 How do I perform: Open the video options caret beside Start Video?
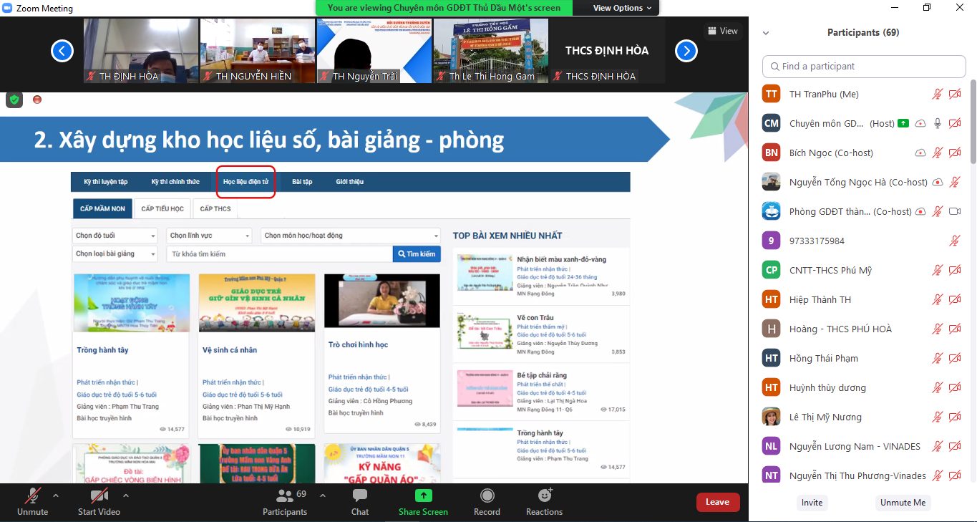(126, 495)
